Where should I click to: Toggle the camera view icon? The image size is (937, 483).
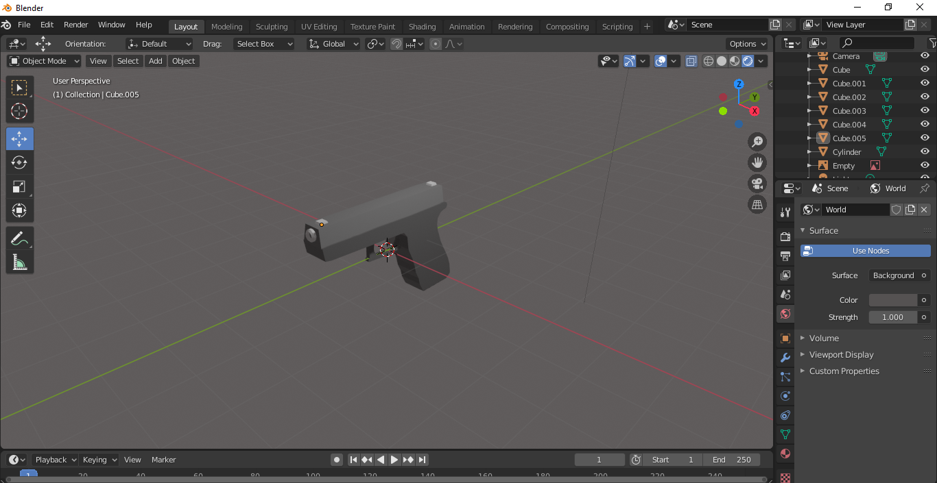point(757,184)
